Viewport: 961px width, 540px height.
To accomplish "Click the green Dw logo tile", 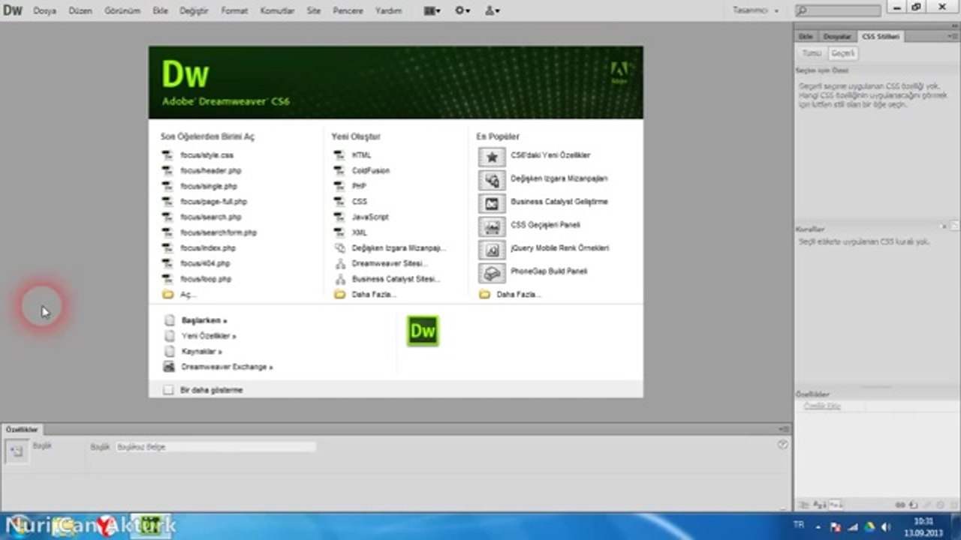I will click(x=423, y=331).
